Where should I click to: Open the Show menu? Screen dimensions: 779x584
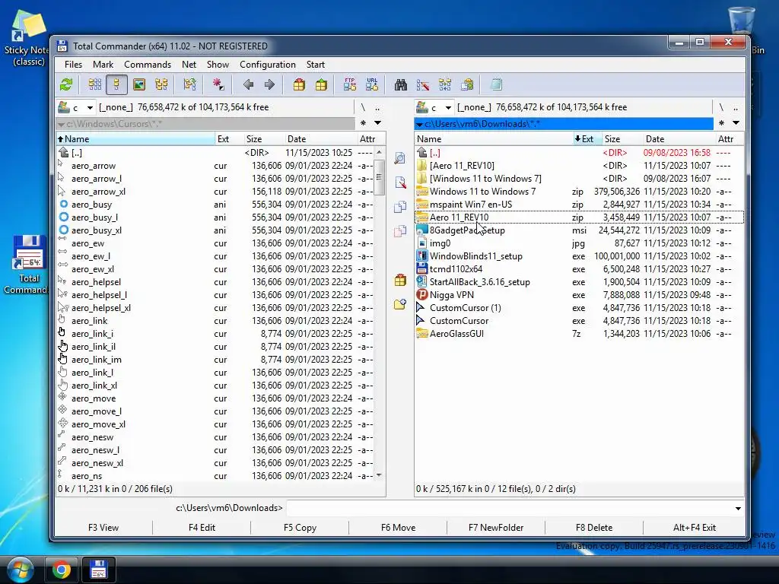tap(218, 65)
